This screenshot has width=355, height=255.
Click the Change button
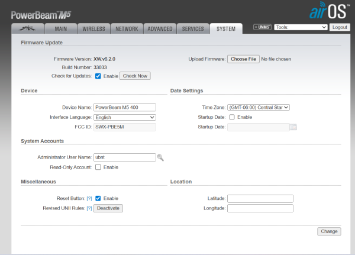pos(329,231)
